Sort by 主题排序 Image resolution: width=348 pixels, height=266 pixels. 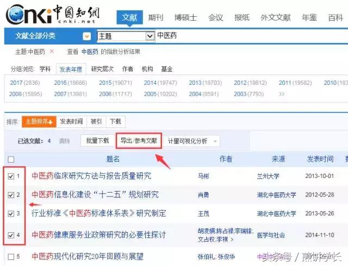39,122
